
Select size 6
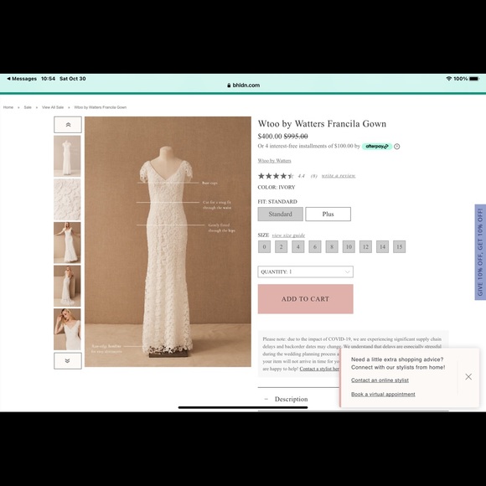pyautogui.click(x=315, y=246)
